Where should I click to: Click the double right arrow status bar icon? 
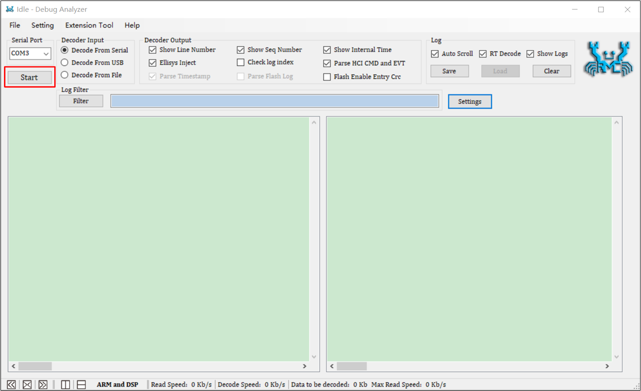click(x=43, y=385)
